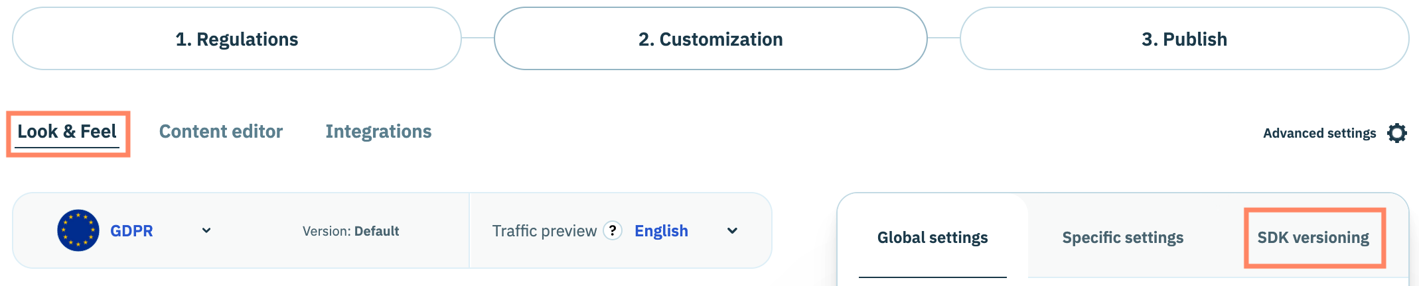Go to step 1. Regulations
Image resolution: width=1419 pixels, height=286 pixels.
237,39
